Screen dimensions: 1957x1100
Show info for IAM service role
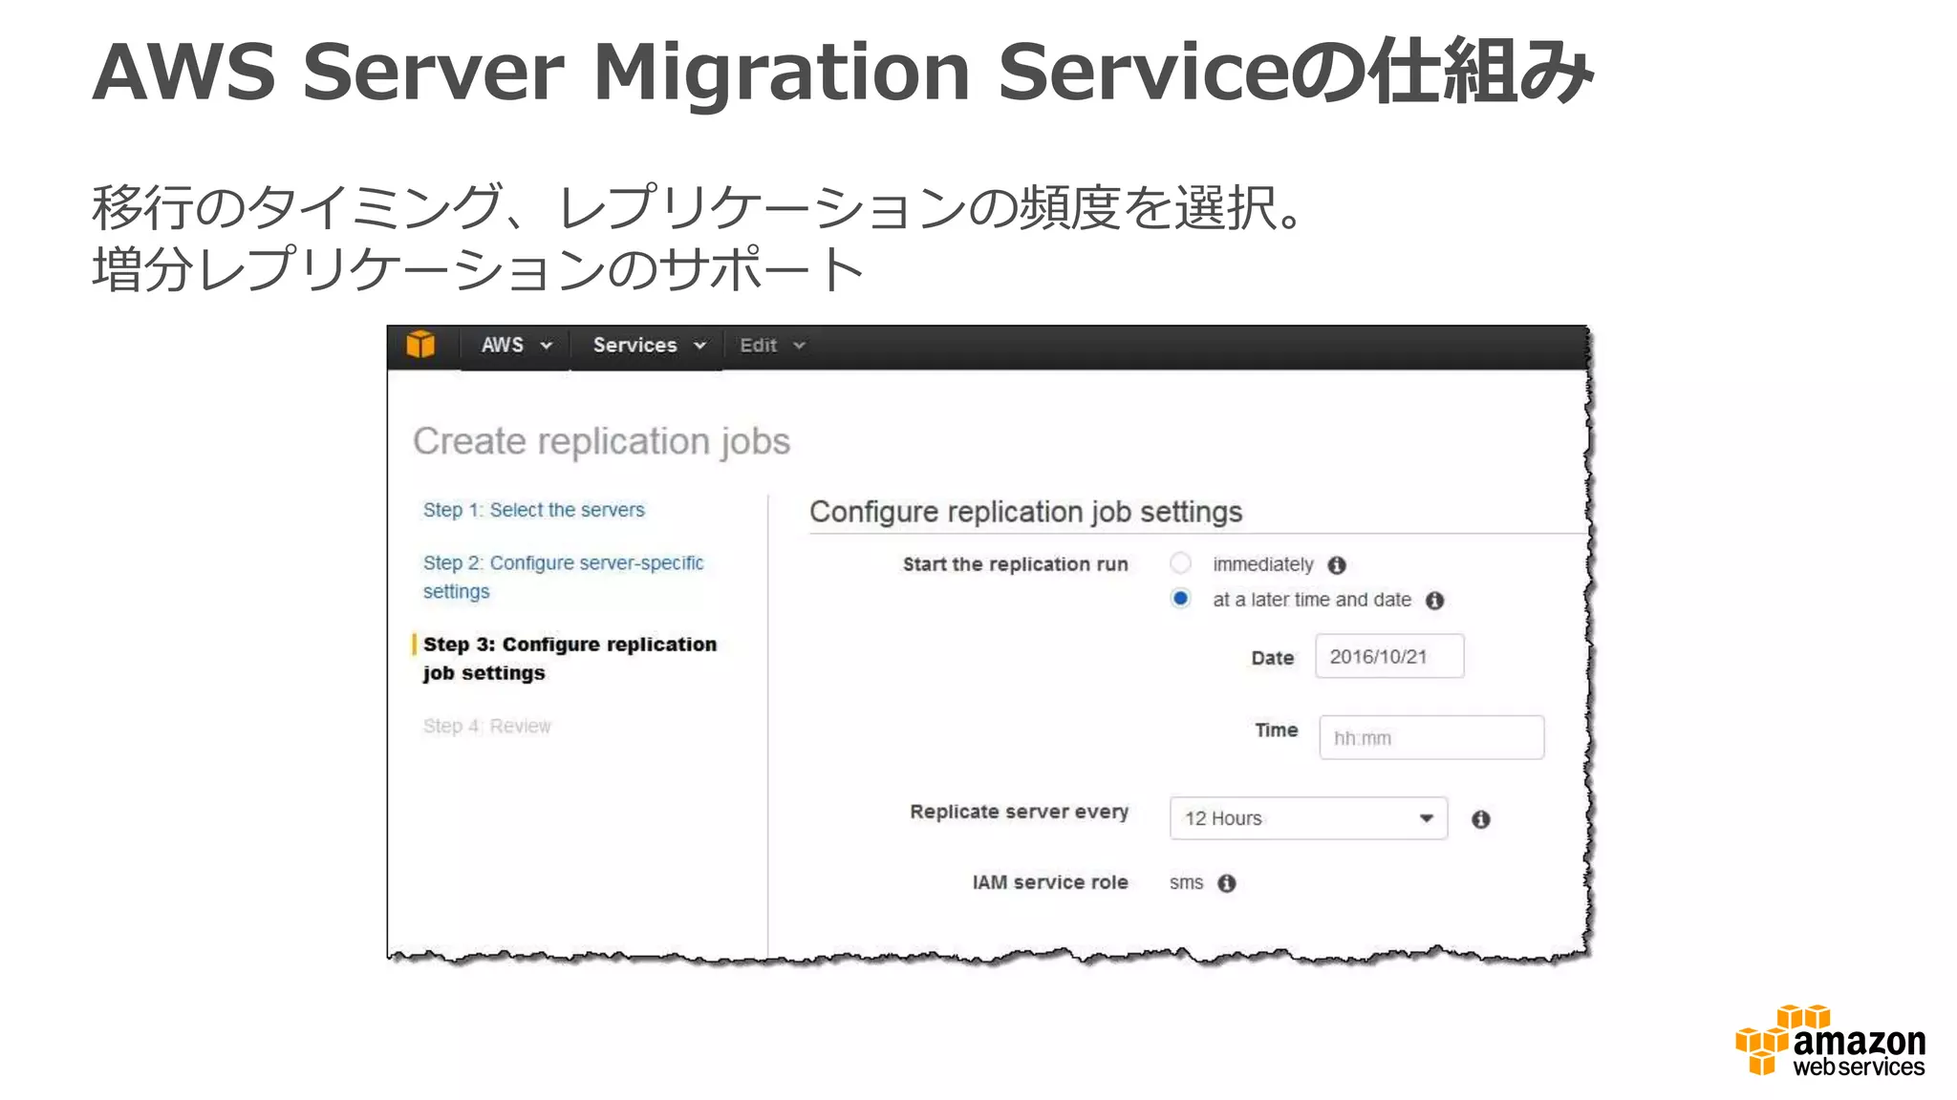[1227, 883]
